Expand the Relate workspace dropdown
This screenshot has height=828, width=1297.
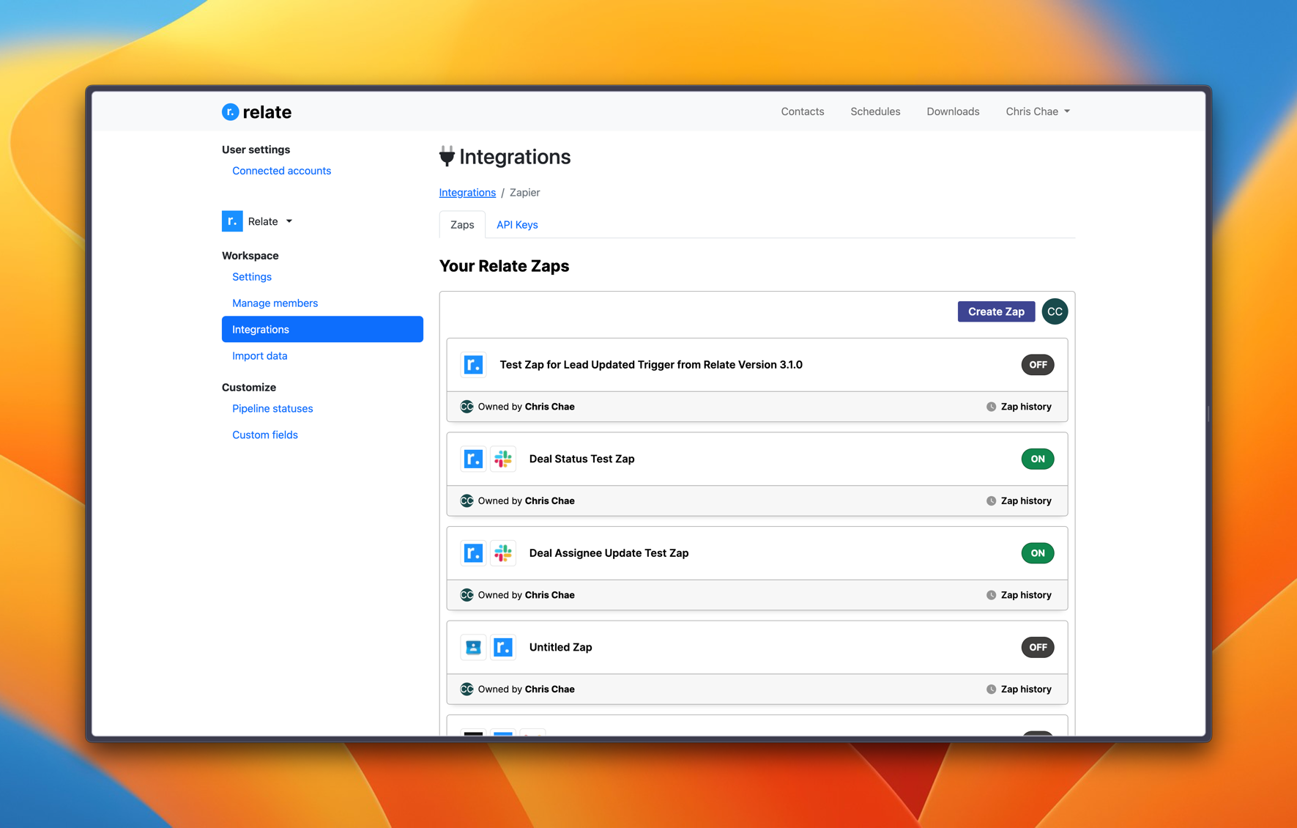point(258,221)
